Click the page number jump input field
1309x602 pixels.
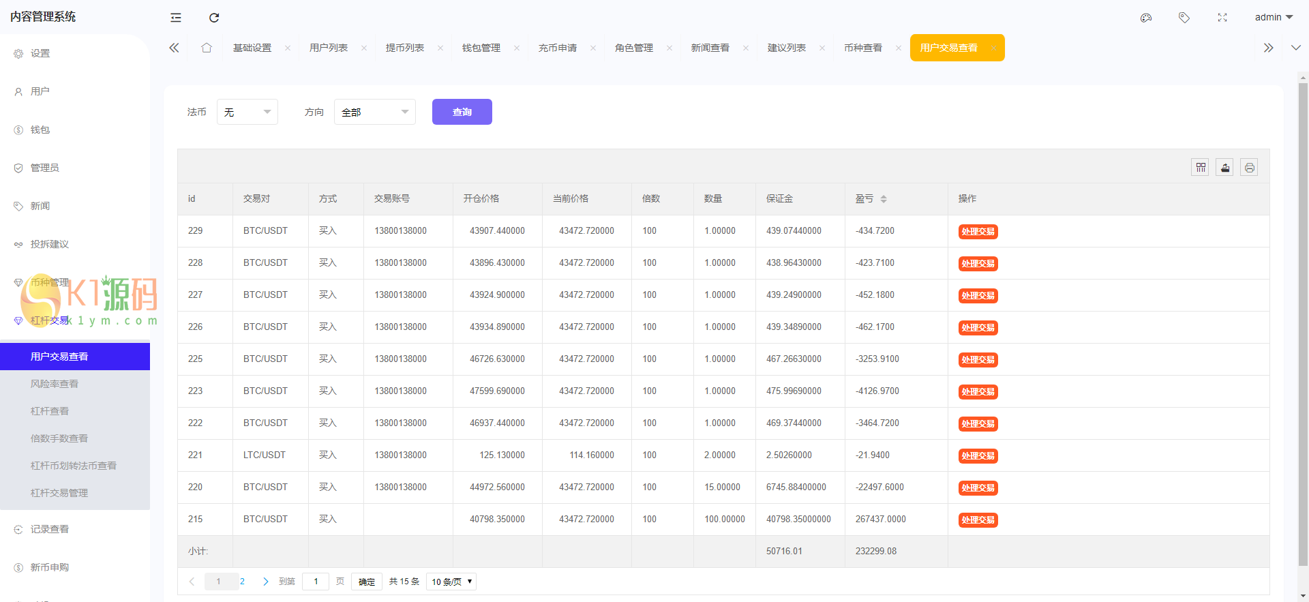click(316, 582)
